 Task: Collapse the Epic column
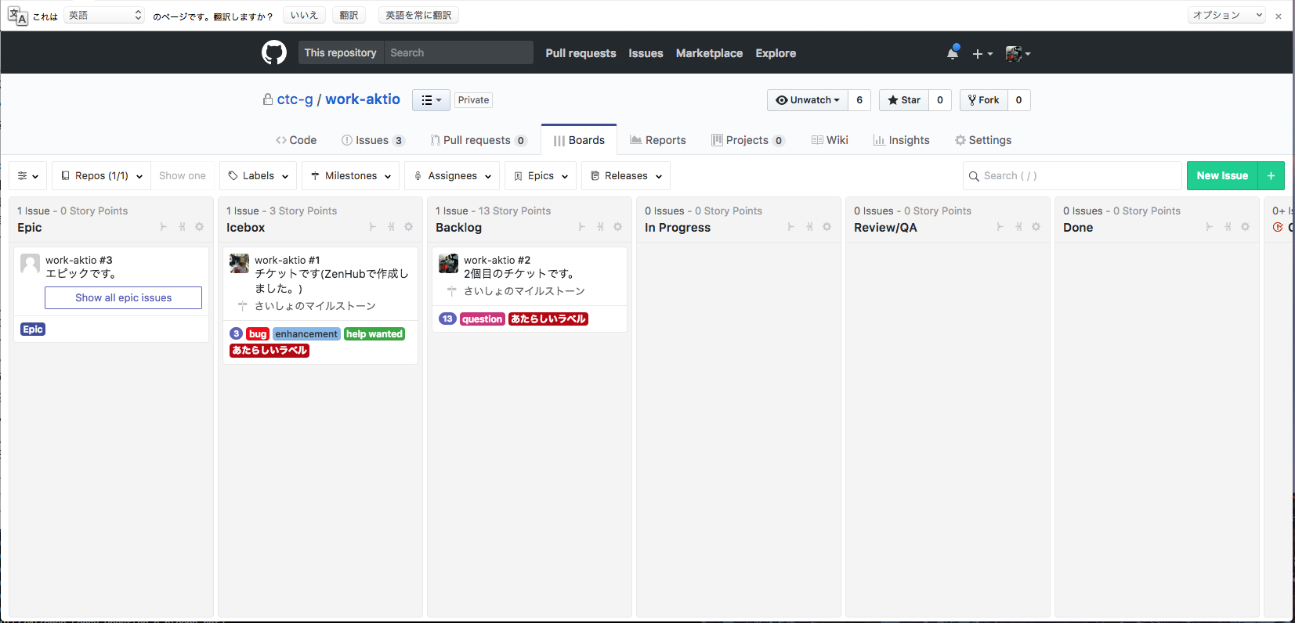182,227
